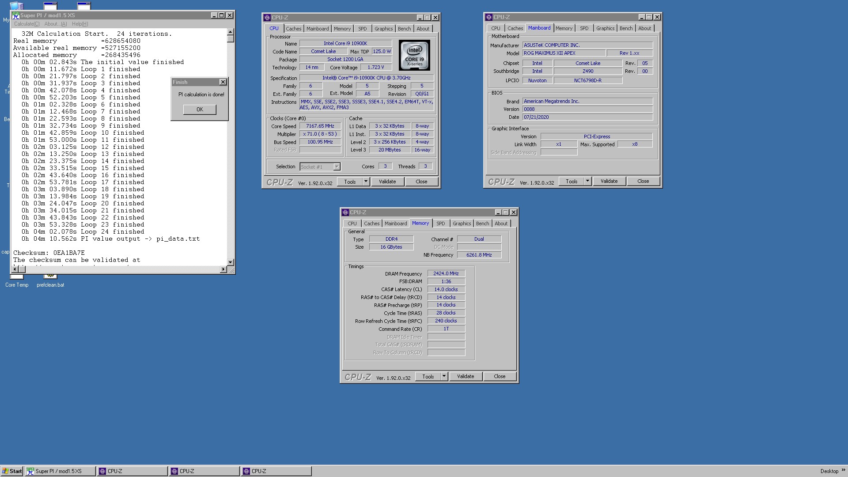Click Super PI vertical scrollbar down arrow
Viewport: 848px width, 477px height.
point(230,262)
